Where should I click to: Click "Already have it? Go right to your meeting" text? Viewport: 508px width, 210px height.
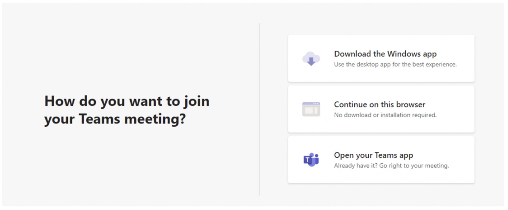coord(391,166)
